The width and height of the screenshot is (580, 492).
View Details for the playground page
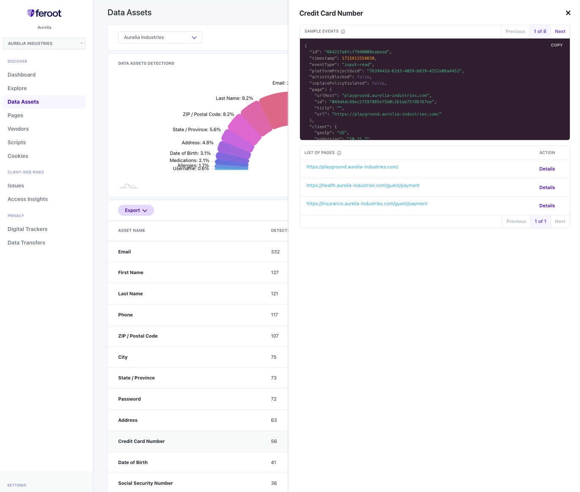(547, 169)
